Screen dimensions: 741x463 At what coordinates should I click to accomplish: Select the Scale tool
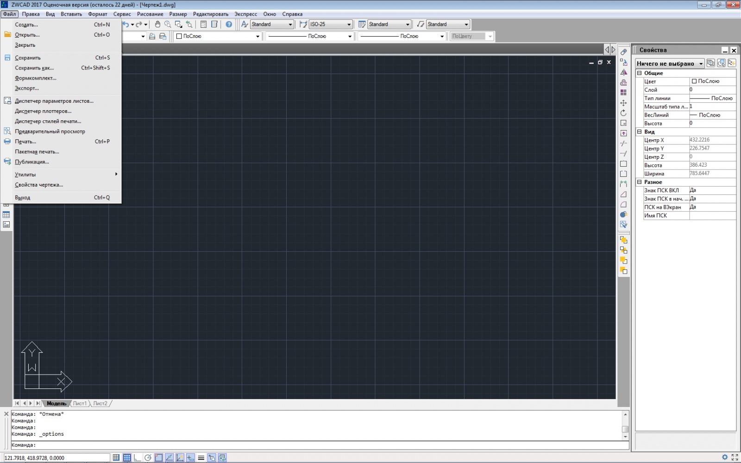pyautogui.click(x=624, y=123)
